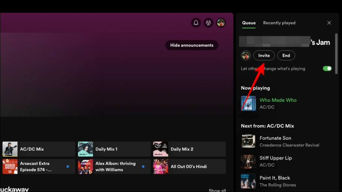
Task: Click the Invite button
Action: coord(264,55)
